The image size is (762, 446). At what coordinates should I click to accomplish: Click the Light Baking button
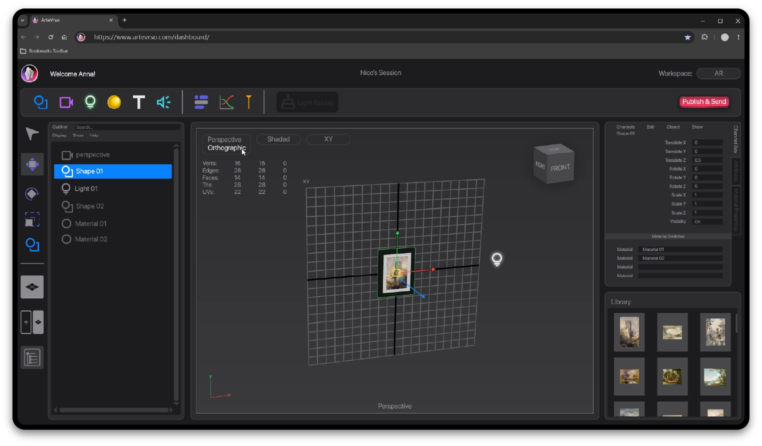pos(307,102)
